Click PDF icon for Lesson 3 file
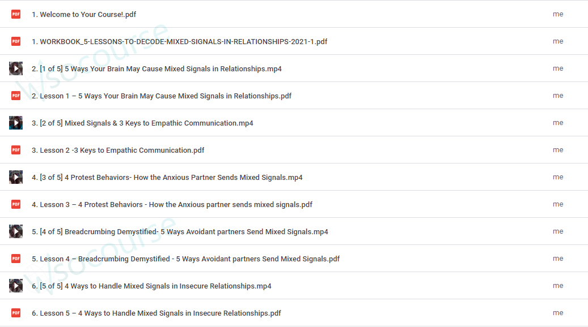The width and height of the screenshot is (588, 327). click(x=16, y=204)
